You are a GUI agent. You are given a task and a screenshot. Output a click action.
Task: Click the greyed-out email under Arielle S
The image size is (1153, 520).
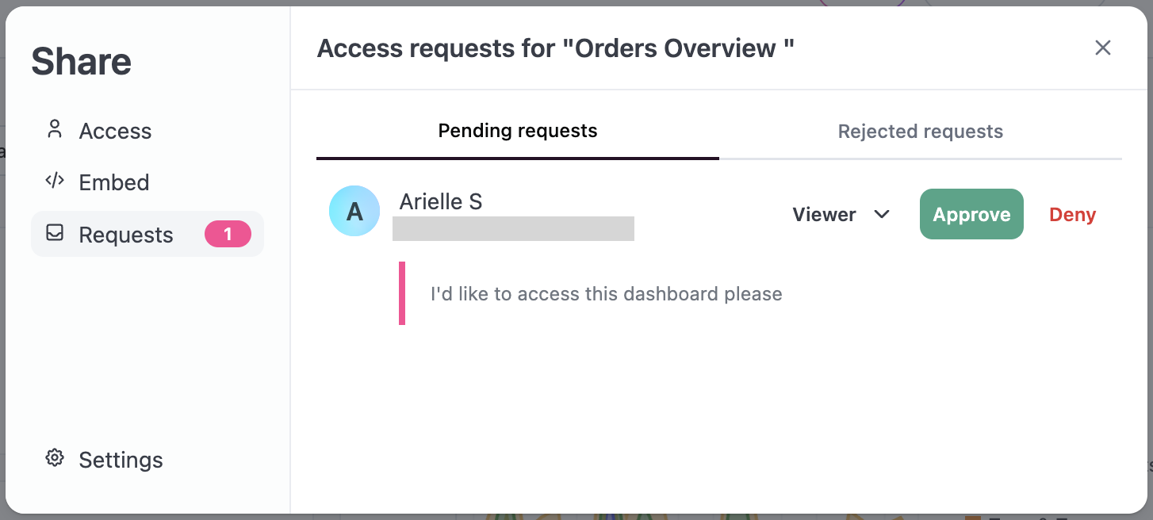point(514,228)
